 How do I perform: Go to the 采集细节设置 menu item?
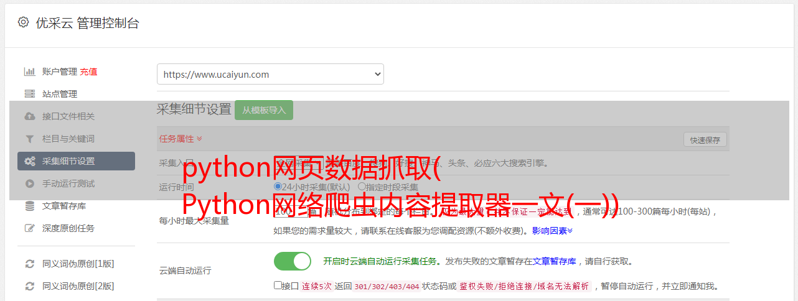click(x=76, y=161)
